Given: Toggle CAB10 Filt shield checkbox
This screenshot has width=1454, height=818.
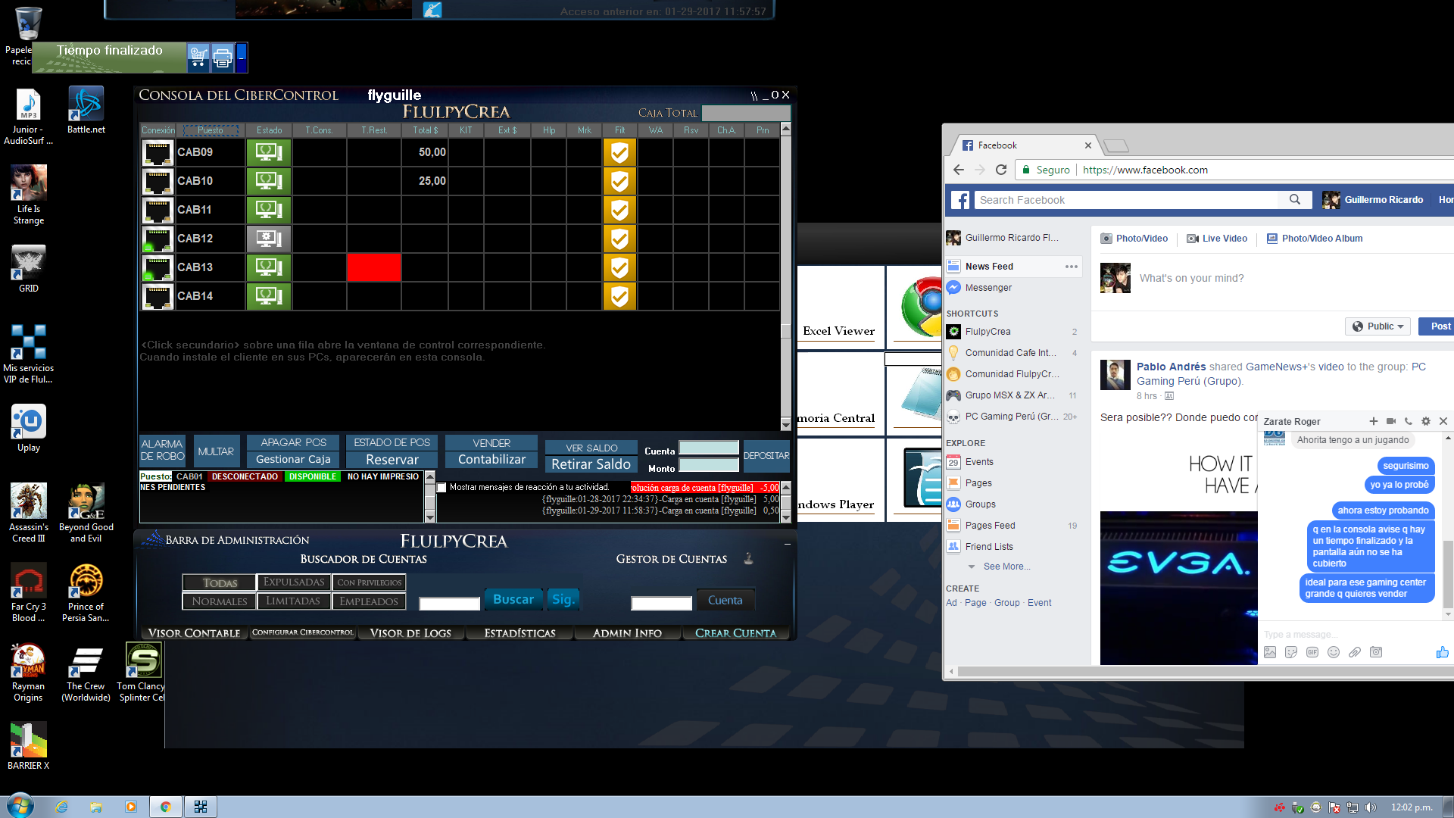Looking at the screenshot, I should click(x=619, y=181).
